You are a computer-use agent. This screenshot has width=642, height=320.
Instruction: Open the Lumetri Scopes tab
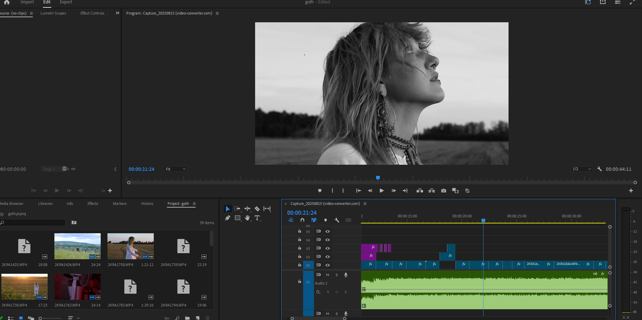pyautogui.click(x=53, y=13)
